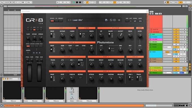Click the PITCH DESTIN selector switch
192x108 pixels.
(x=79, y=64)
